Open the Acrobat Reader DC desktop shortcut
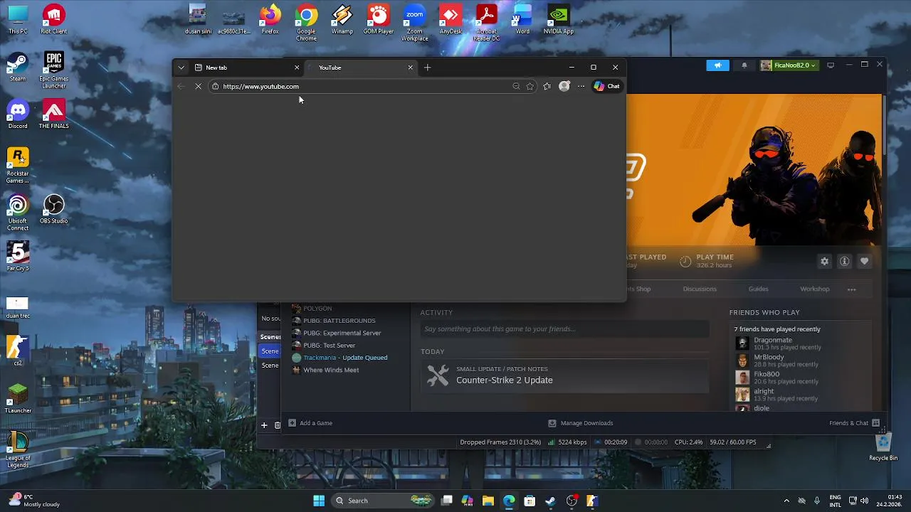This screenshot has width=911, height=512. 486,23
